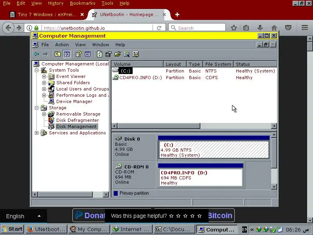Viewport: 313px width, 235px height.
Task: Click the volume list scroll right arrow
Action: pos(274,126)
